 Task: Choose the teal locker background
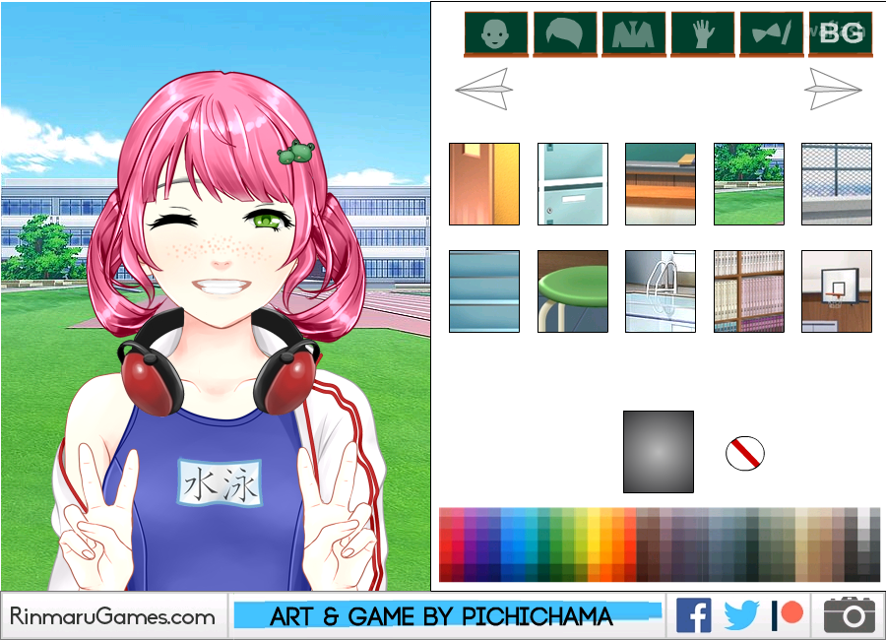coord(572,184)
